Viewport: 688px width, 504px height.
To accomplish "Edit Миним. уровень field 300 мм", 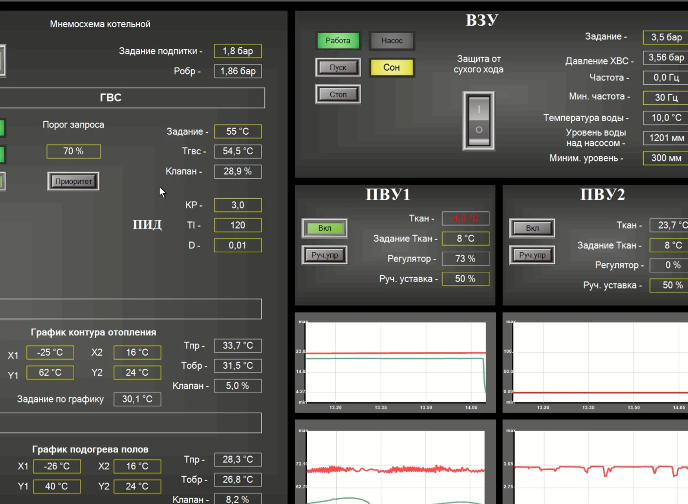I will (x=666, y=158).
